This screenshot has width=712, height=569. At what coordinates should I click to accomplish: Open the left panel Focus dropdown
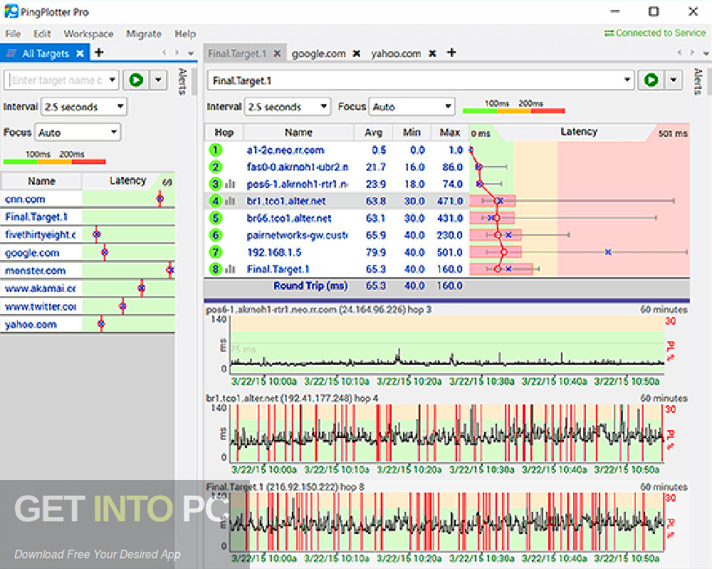pos(78,132)
